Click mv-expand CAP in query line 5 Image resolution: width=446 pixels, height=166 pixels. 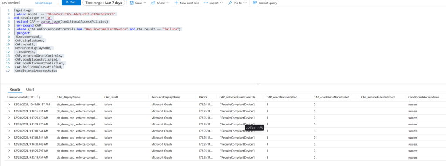tap(29, 25)
